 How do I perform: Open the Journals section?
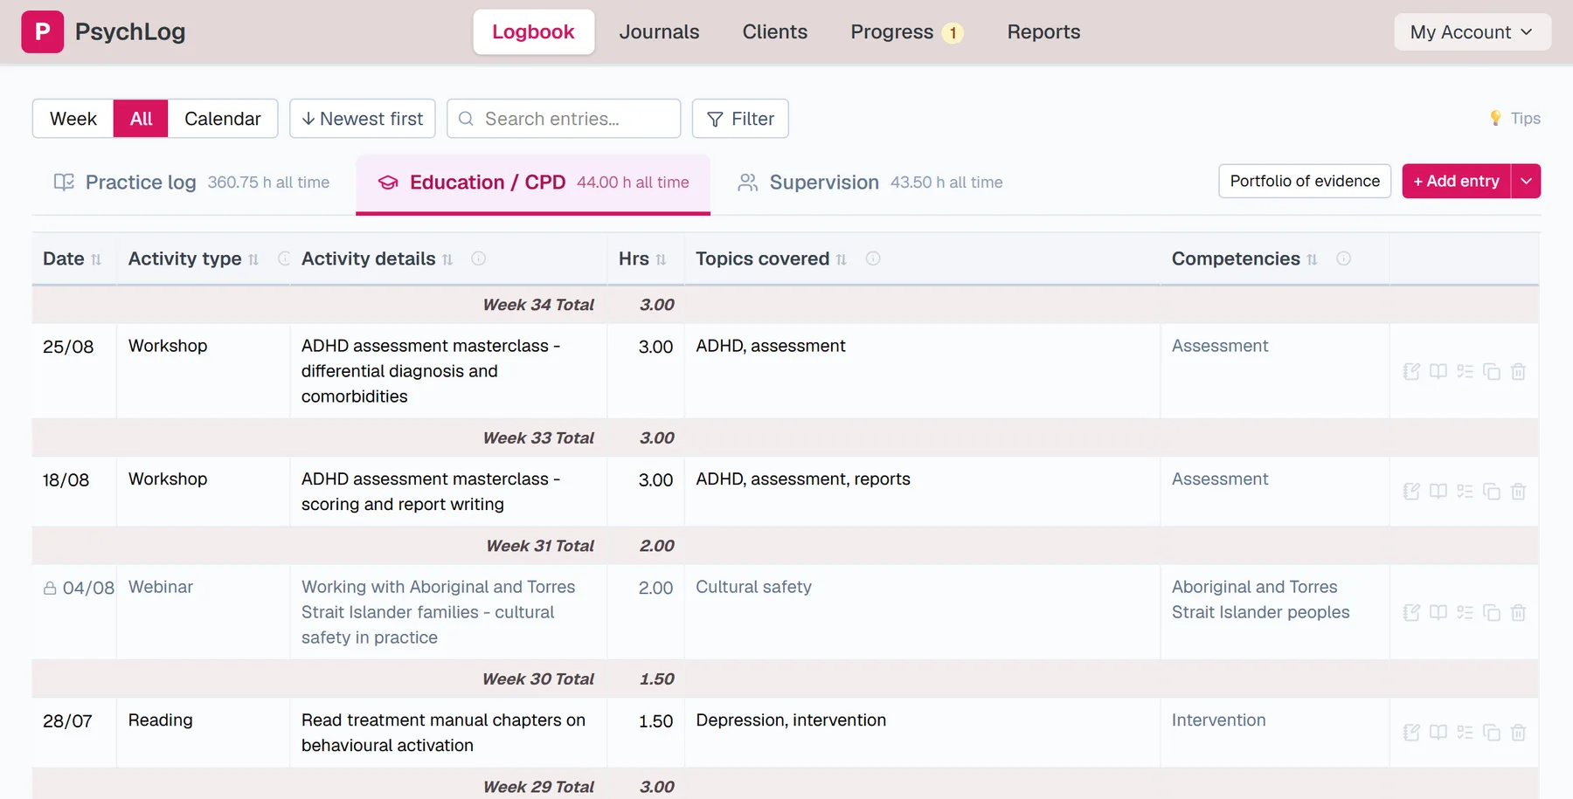660,31
